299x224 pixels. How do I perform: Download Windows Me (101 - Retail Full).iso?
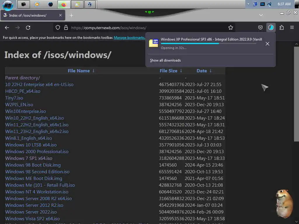40,185
